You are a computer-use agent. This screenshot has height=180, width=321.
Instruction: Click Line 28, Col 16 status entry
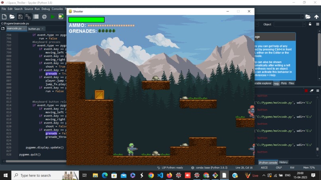[x=244, y=168]
